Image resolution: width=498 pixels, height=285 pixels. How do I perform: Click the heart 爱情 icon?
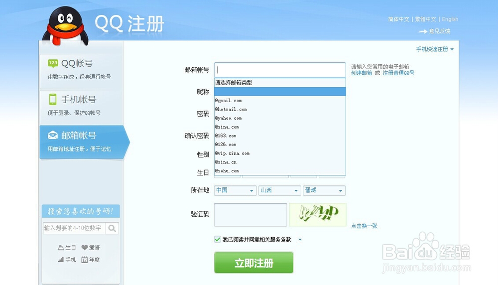85,248
